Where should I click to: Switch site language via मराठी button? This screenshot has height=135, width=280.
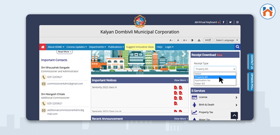point(208,40)
